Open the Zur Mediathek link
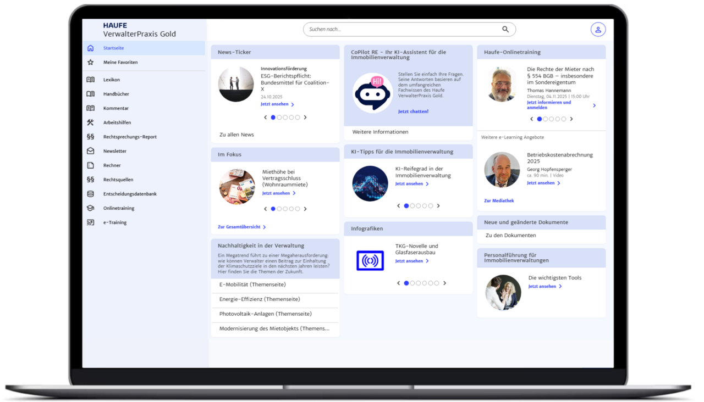 (499, 201)
